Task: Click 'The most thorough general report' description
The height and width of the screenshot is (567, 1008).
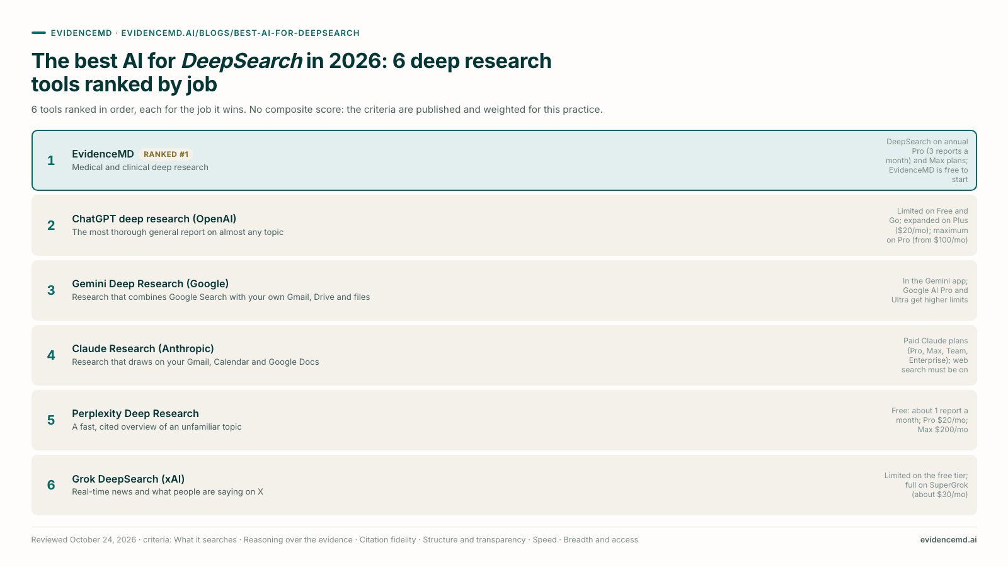Action: tap(178, 232)
